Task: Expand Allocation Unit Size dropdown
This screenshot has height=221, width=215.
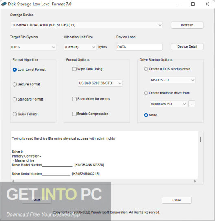Action: pyautogui.click(x=80, y=47)
